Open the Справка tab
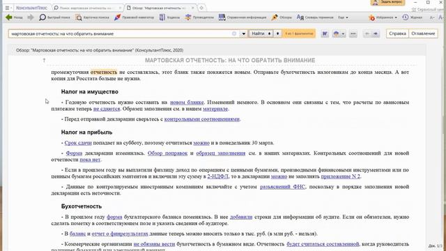This screenshot has height=251, width=446. click(397, 33)
